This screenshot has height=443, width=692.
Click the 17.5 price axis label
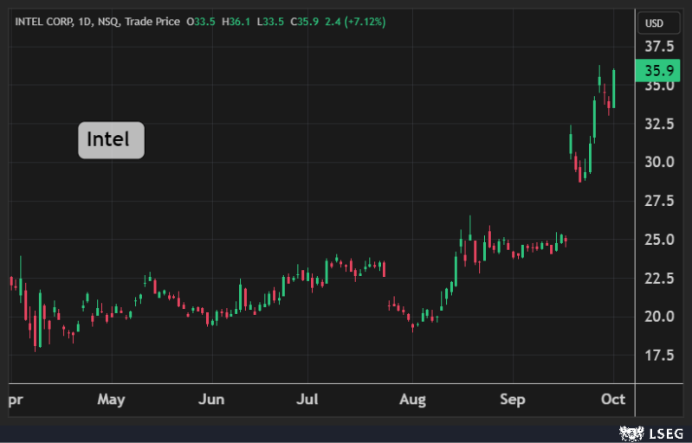[660, 355]
